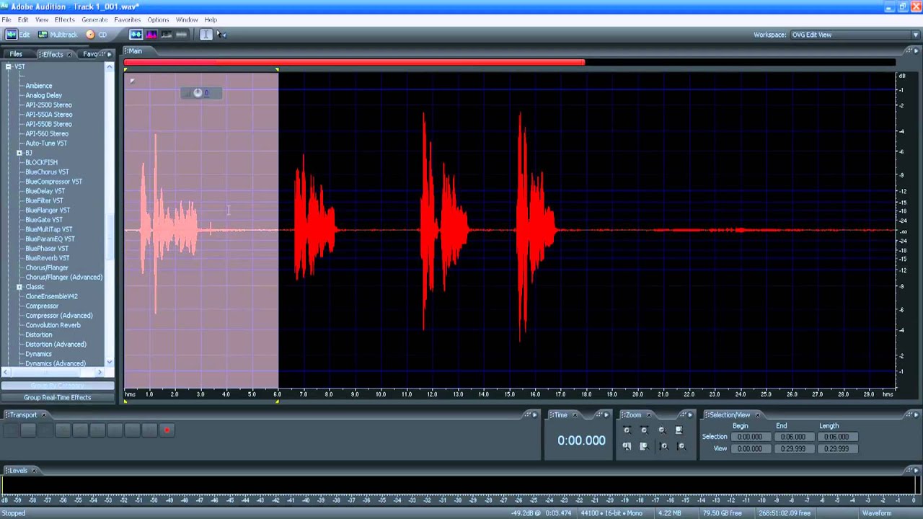Open the Levels panel options menu arrow

pos(916,471)
